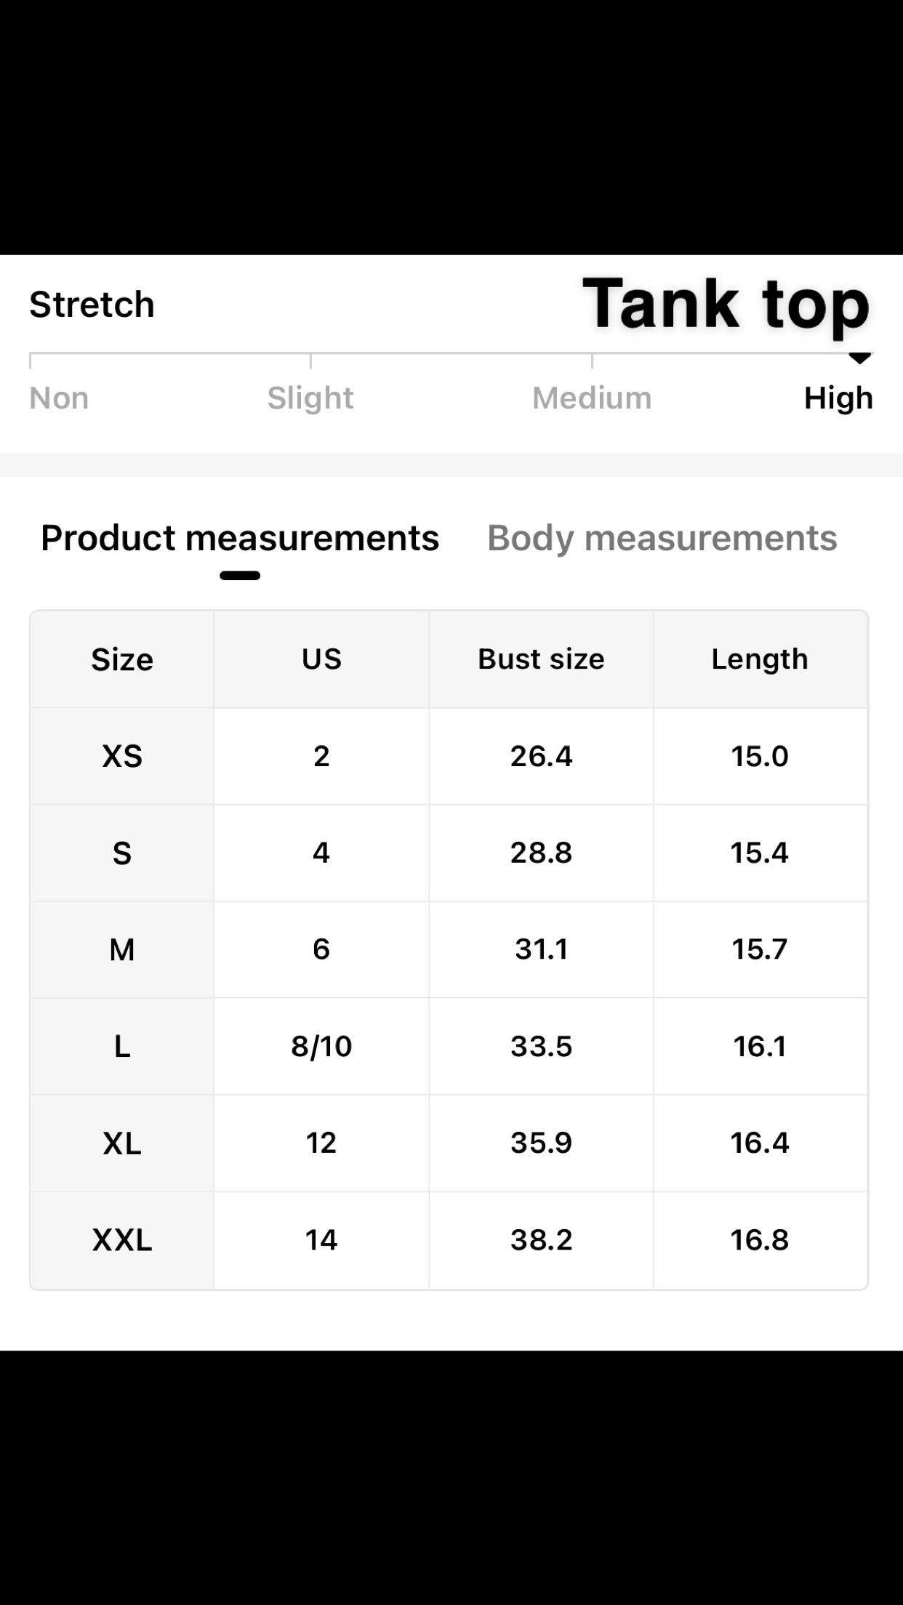Click the Bust size column header
The image size is (903, 1605).
click(541, 659)
